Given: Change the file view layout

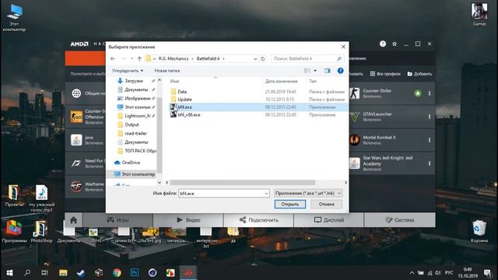Looking at the screenshot, I should click(307, 71).
